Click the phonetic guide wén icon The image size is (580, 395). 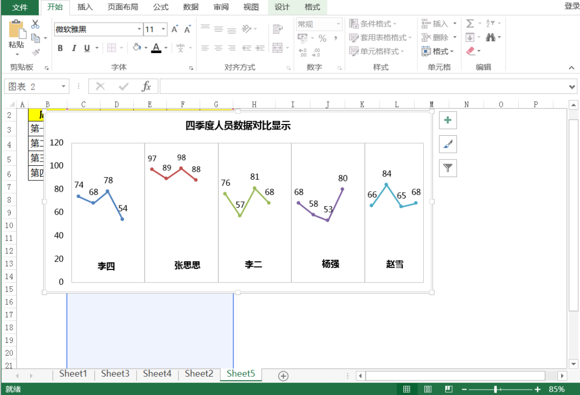click(180, 48)
